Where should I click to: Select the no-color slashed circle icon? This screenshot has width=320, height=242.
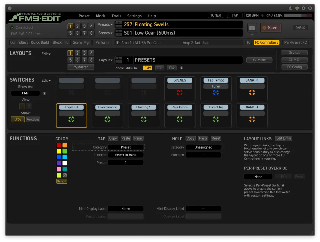pyautogui.click(x=65, y=175)
